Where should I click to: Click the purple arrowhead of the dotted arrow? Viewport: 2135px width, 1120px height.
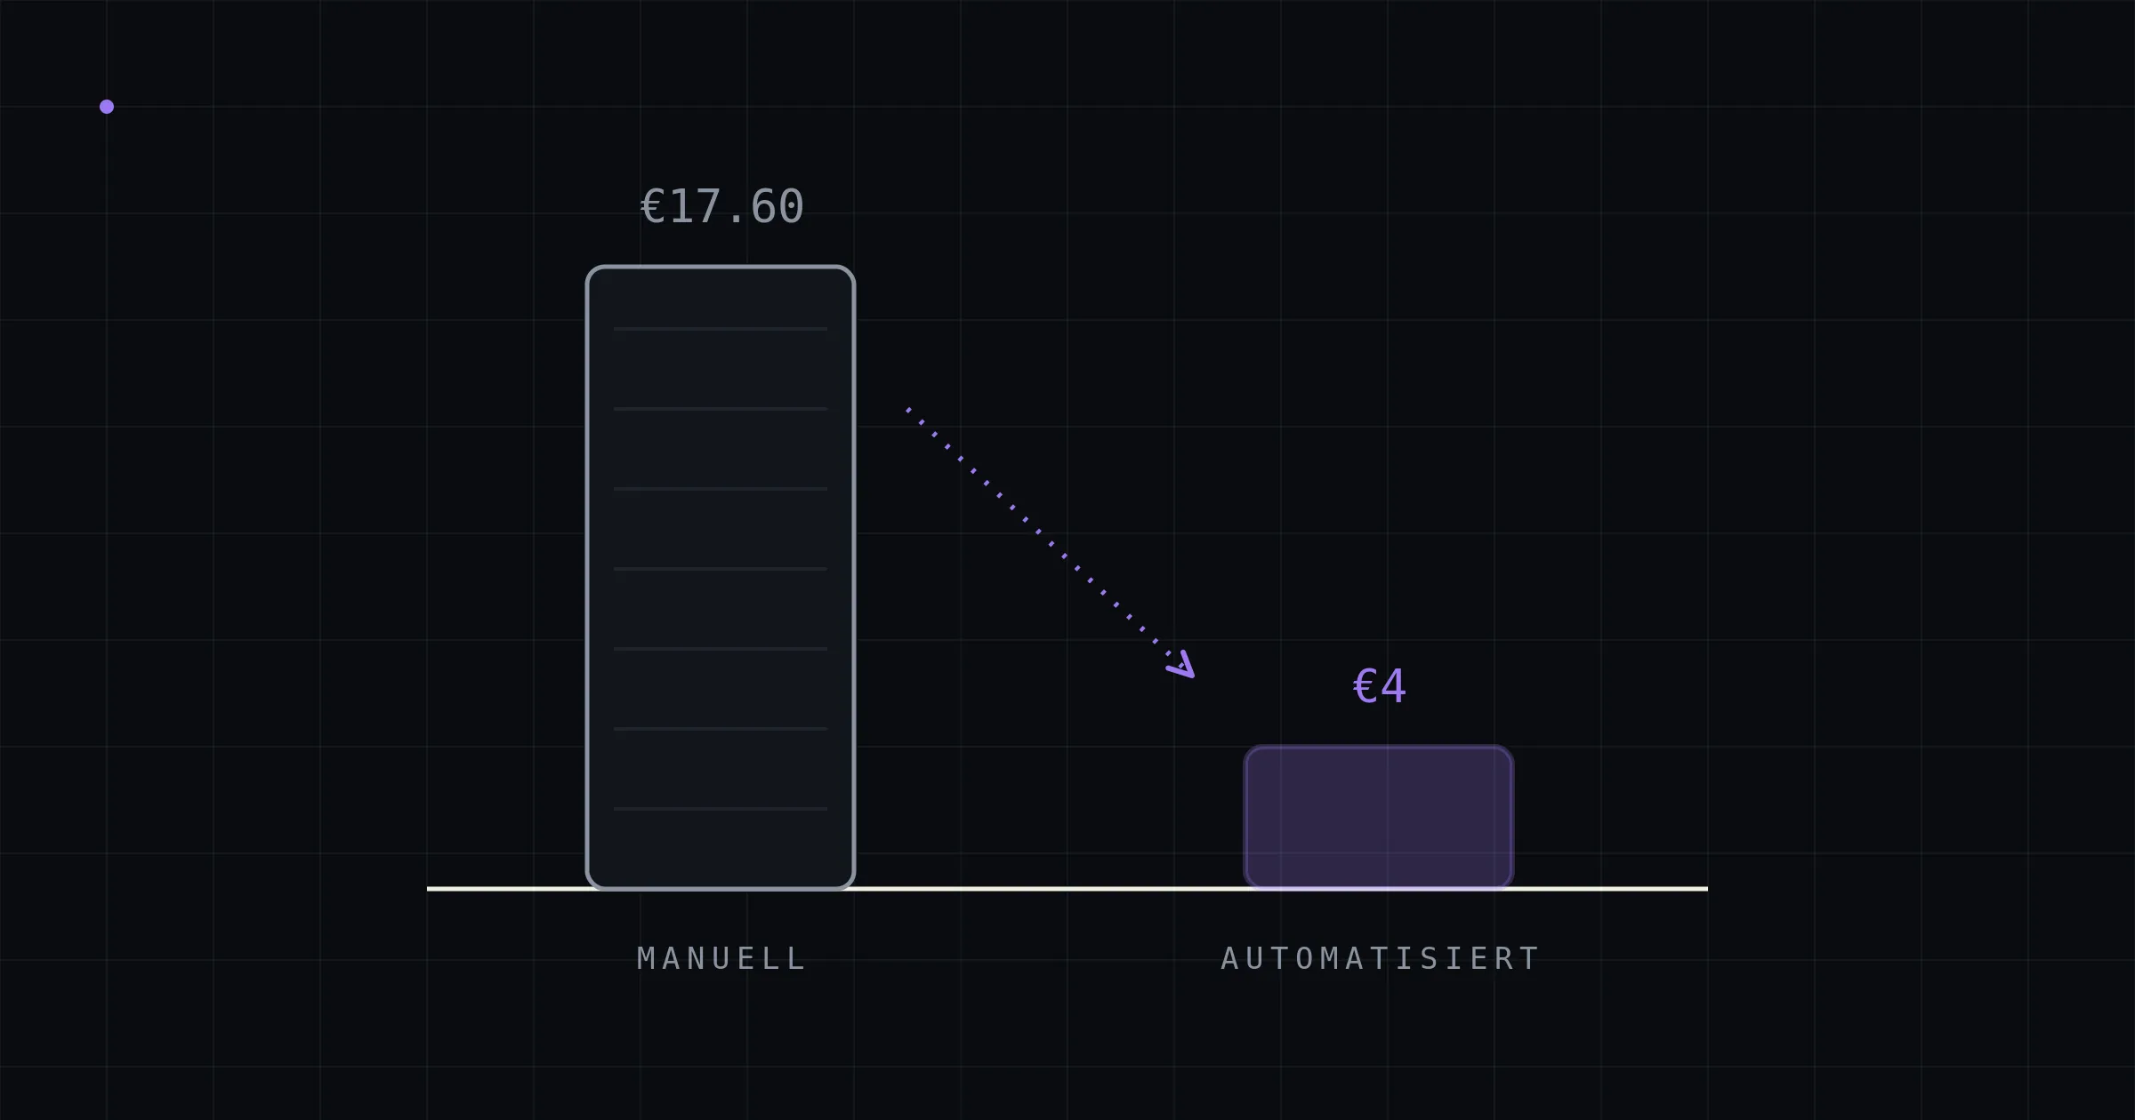pyautogui.click(x=1182, y=665)
